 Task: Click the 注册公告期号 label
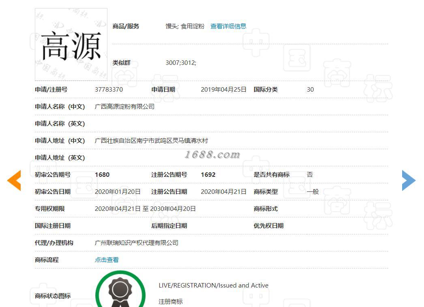tap(169, 175)
